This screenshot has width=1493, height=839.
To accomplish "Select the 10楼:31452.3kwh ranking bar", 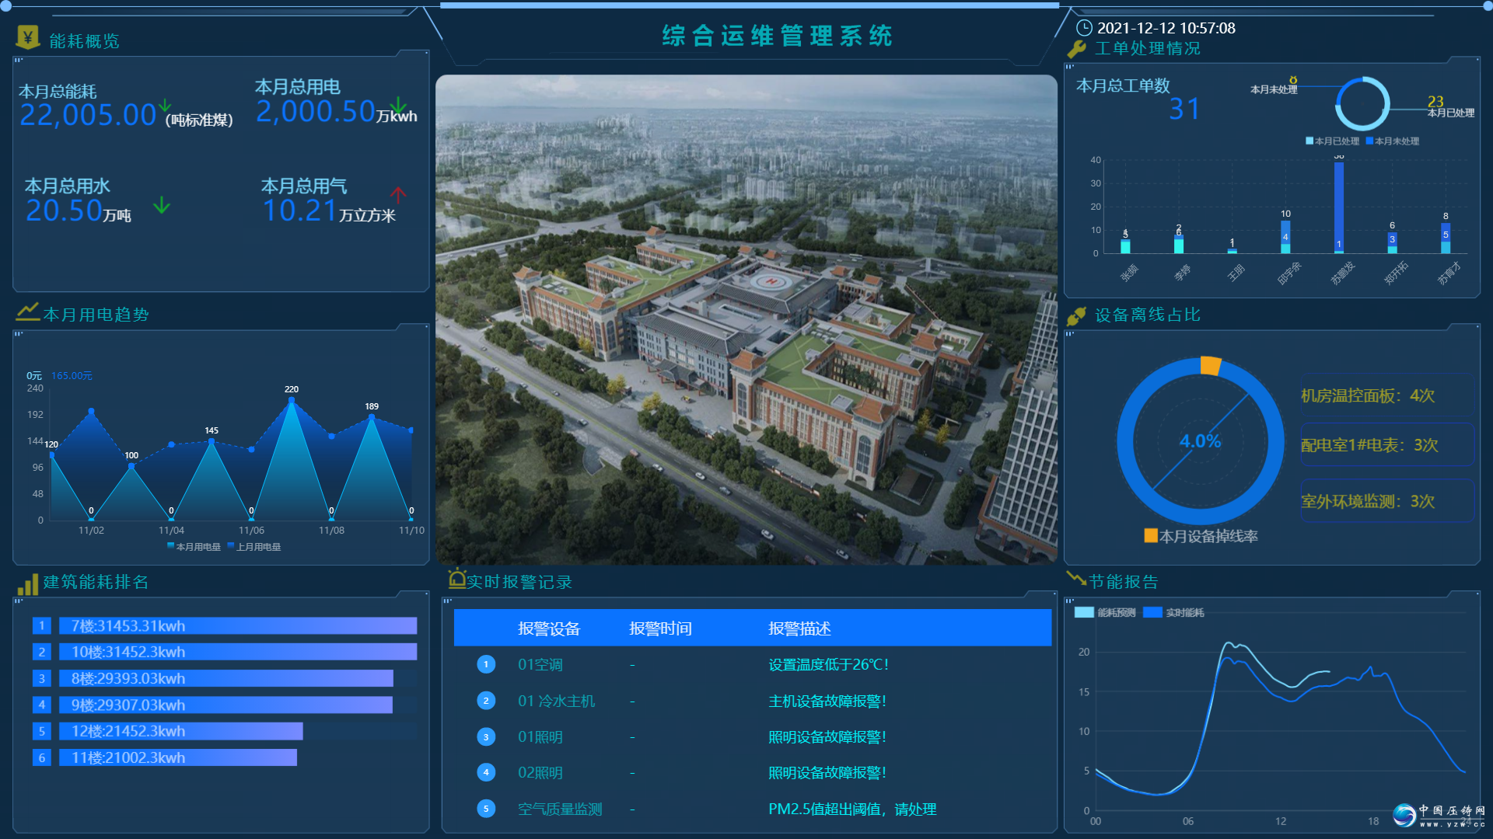I will (238, 652).
